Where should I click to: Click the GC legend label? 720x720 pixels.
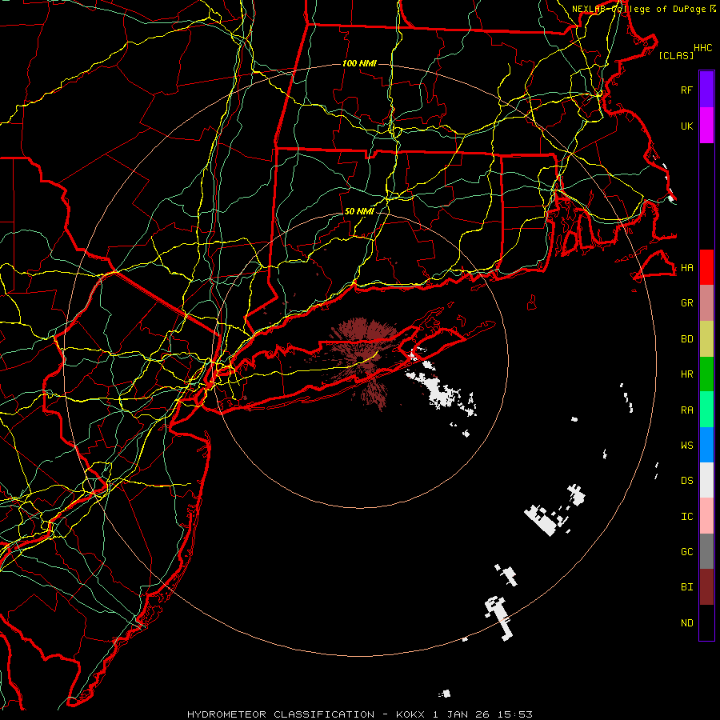click(x=686, y=551)
